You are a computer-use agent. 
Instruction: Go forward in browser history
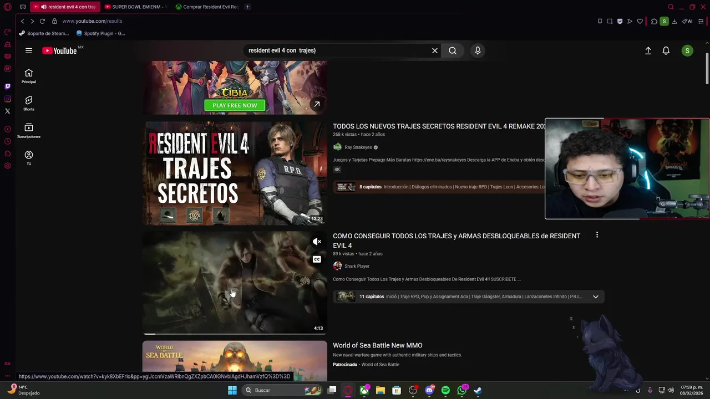[x=32, y=21]
